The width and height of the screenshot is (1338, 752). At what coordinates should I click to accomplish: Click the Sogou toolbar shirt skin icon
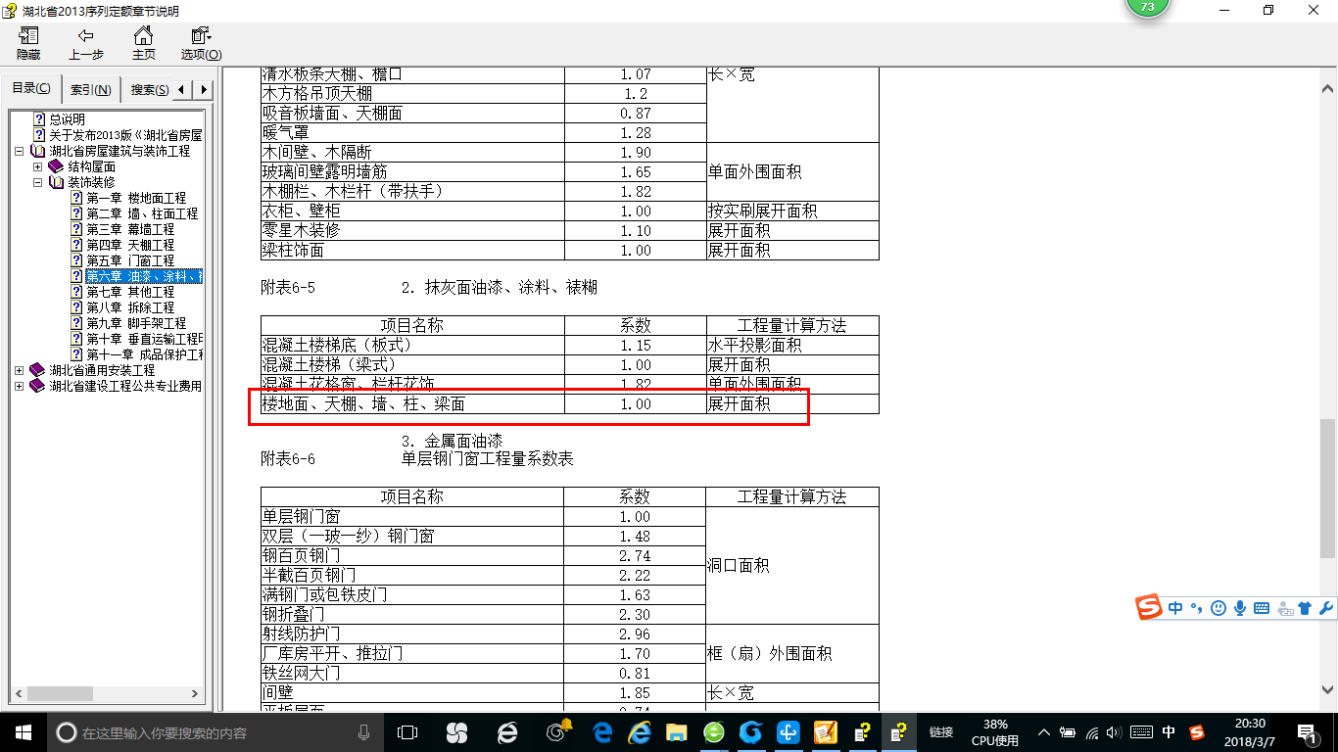[1305, 608]
